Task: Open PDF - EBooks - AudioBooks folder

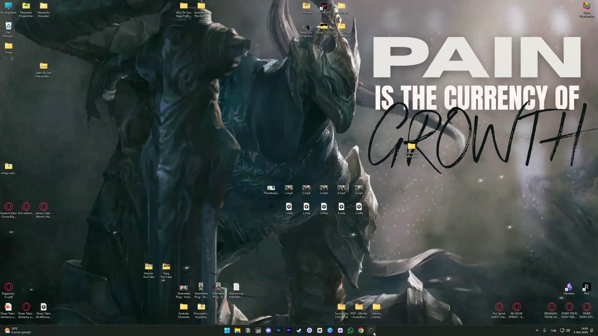Action: click(x=359, y=311)
